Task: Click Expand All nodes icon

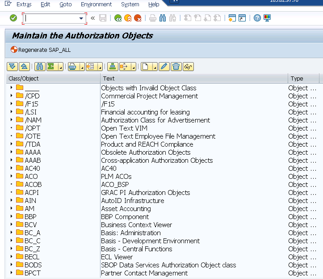Action: click(x=13, y=67)
